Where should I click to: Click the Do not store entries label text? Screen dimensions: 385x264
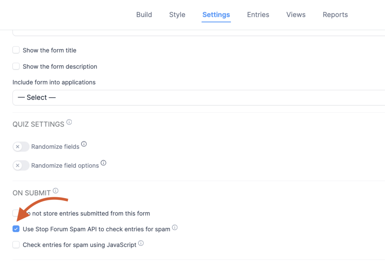pyautogui.click(x=86, y=213)
